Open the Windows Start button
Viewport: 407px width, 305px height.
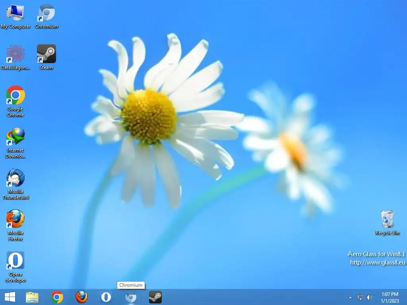(10, 297)
